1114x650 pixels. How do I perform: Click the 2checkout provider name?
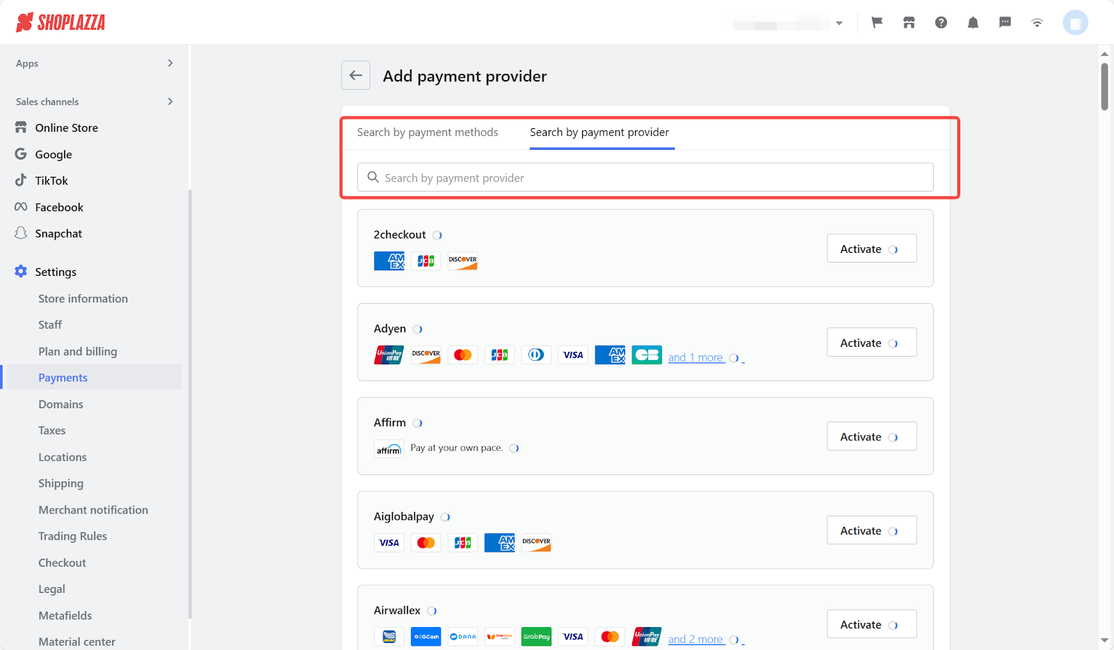pyautogui.click(x=400, y=235)
